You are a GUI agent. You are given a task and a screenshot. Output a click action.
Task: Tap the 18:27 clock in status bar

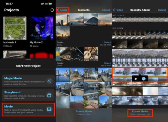click(x=9, y=4)
